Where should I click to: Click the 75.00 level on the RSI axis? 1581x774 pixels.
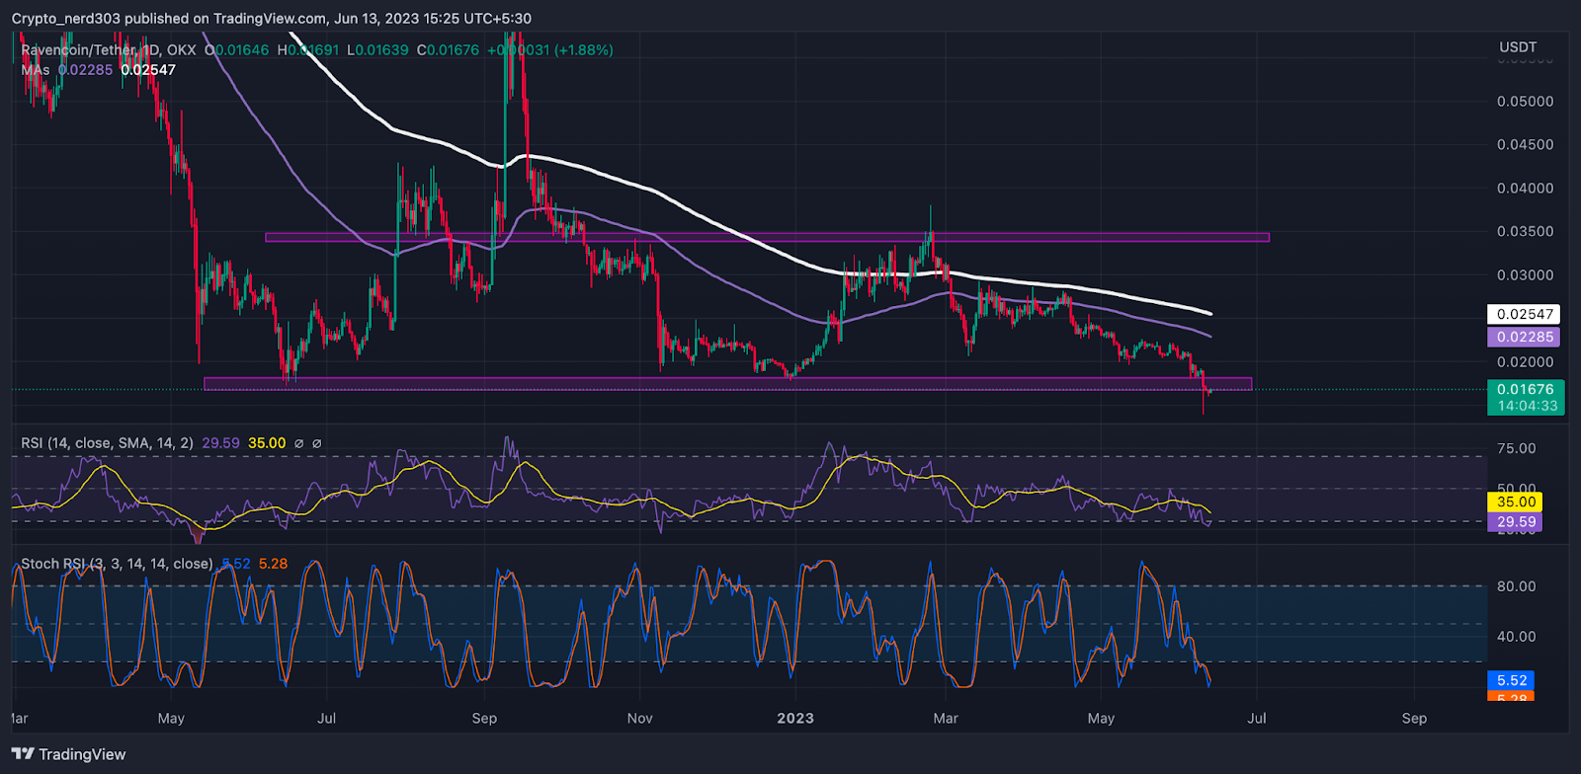tap(1517, 448)
